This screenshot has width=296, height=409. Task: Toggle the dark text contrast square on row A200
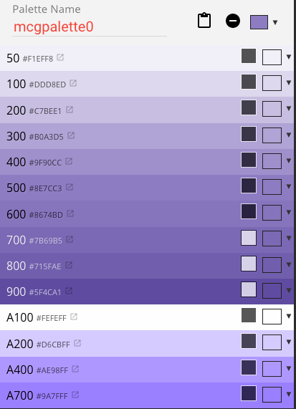click(x=249, y=341)
